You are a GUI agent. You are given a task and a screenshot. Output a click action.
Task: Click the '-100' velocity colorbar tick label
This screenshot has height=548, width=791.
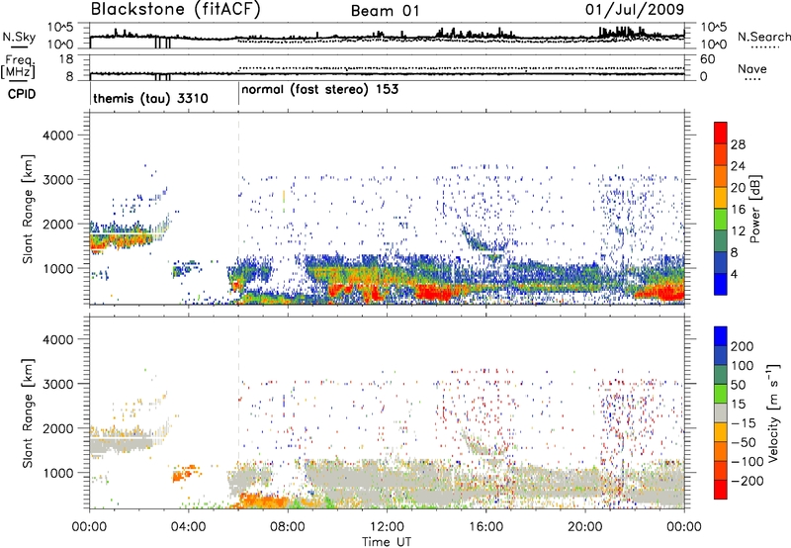(x=747, y=461)
